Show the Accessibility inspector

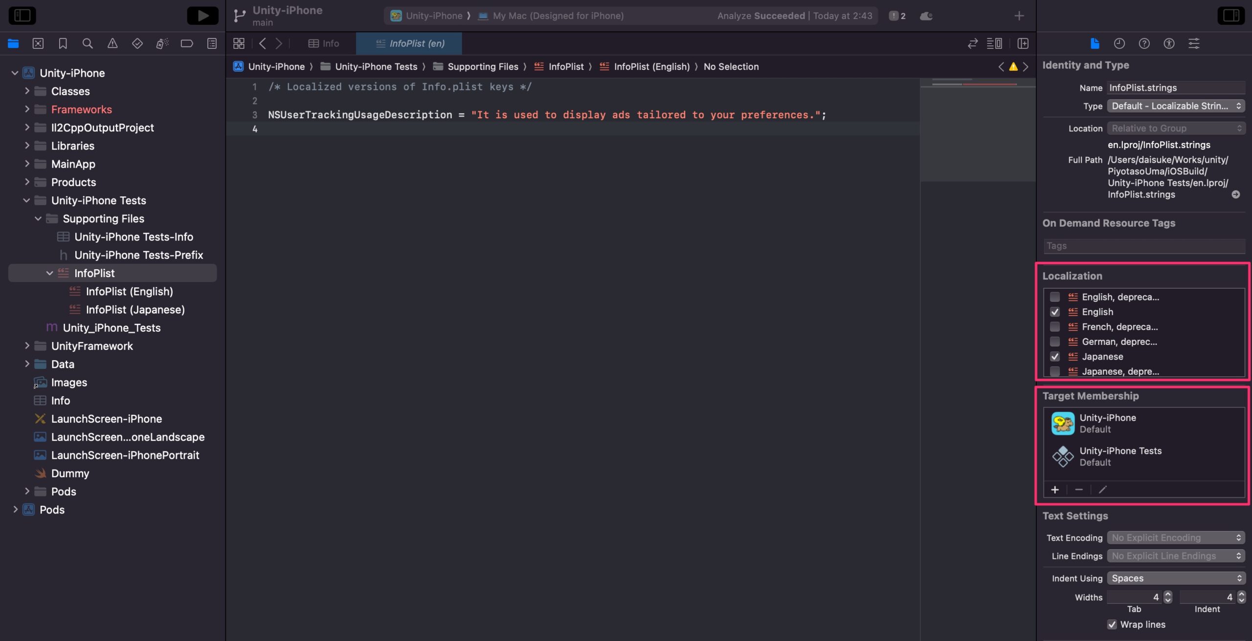(x=1169, y=43)
